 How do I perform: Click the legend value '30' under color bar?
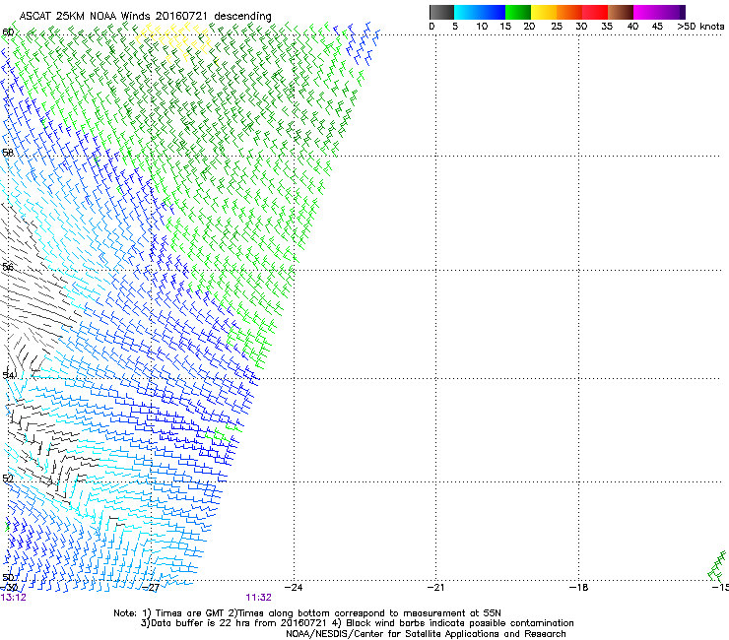click(x=581, y=27)
